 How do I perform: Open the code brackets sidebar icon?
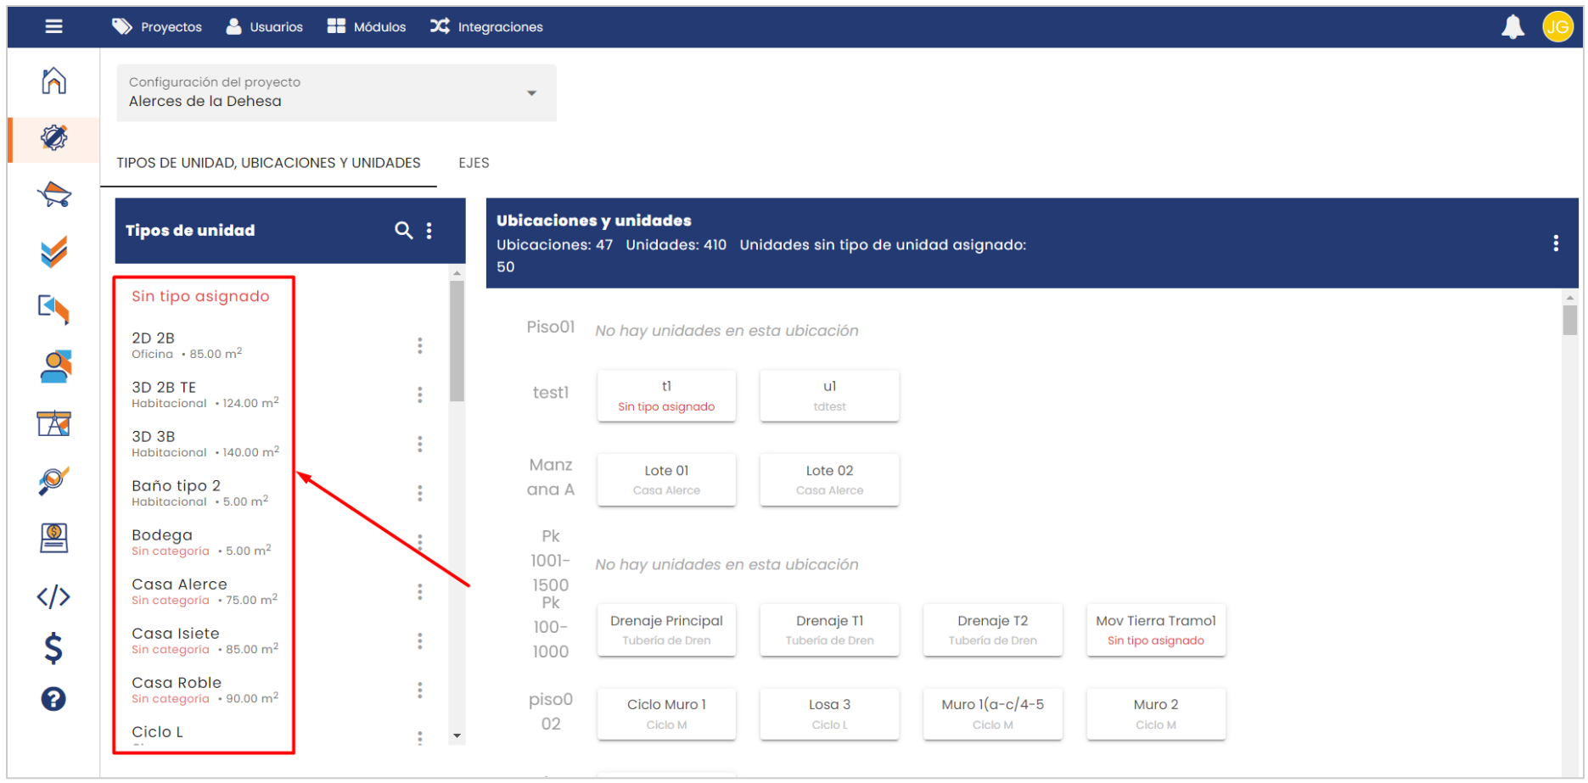53,596
